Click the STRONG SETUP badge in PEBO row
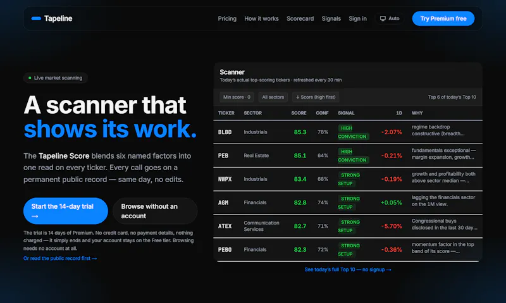Viewport: 506px width, 303px height. click(350, 250)
